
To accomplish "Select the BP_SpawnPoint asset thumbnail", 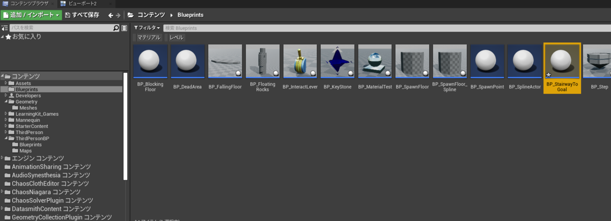I will [487, 61].
